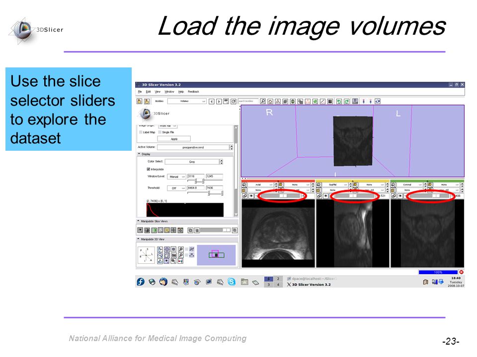Click the Undo icon in toolbar
This screenshot has height=357, width=477.
point(339,101)
